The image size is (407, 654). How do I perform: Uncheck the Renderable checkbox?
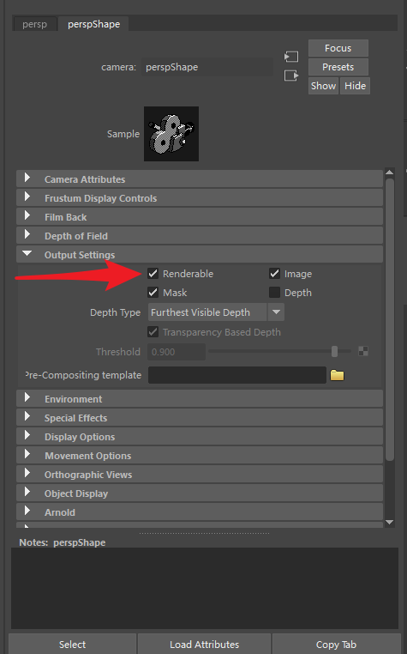click(153, 274)
